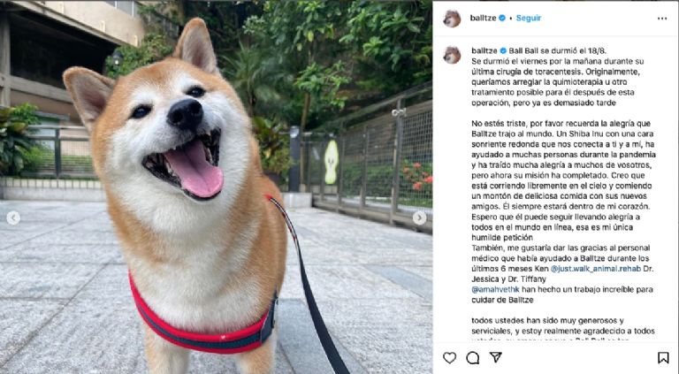
Task: Open comments with the speech bubble icon
Action: coord(472,357)
